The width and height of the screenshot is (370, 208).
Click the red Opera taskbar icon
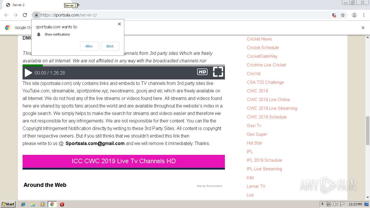click(62, 204)
